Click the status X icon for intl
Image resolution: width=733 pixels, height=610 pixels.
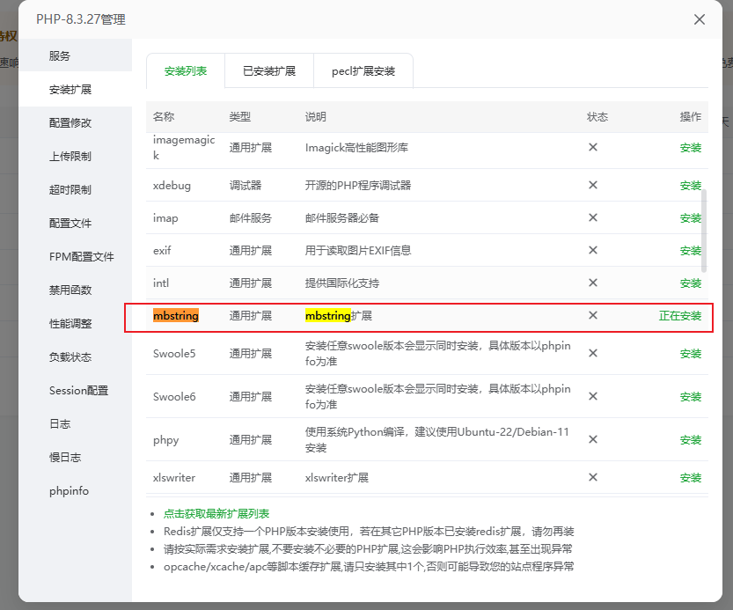click(x=593, y=283)
